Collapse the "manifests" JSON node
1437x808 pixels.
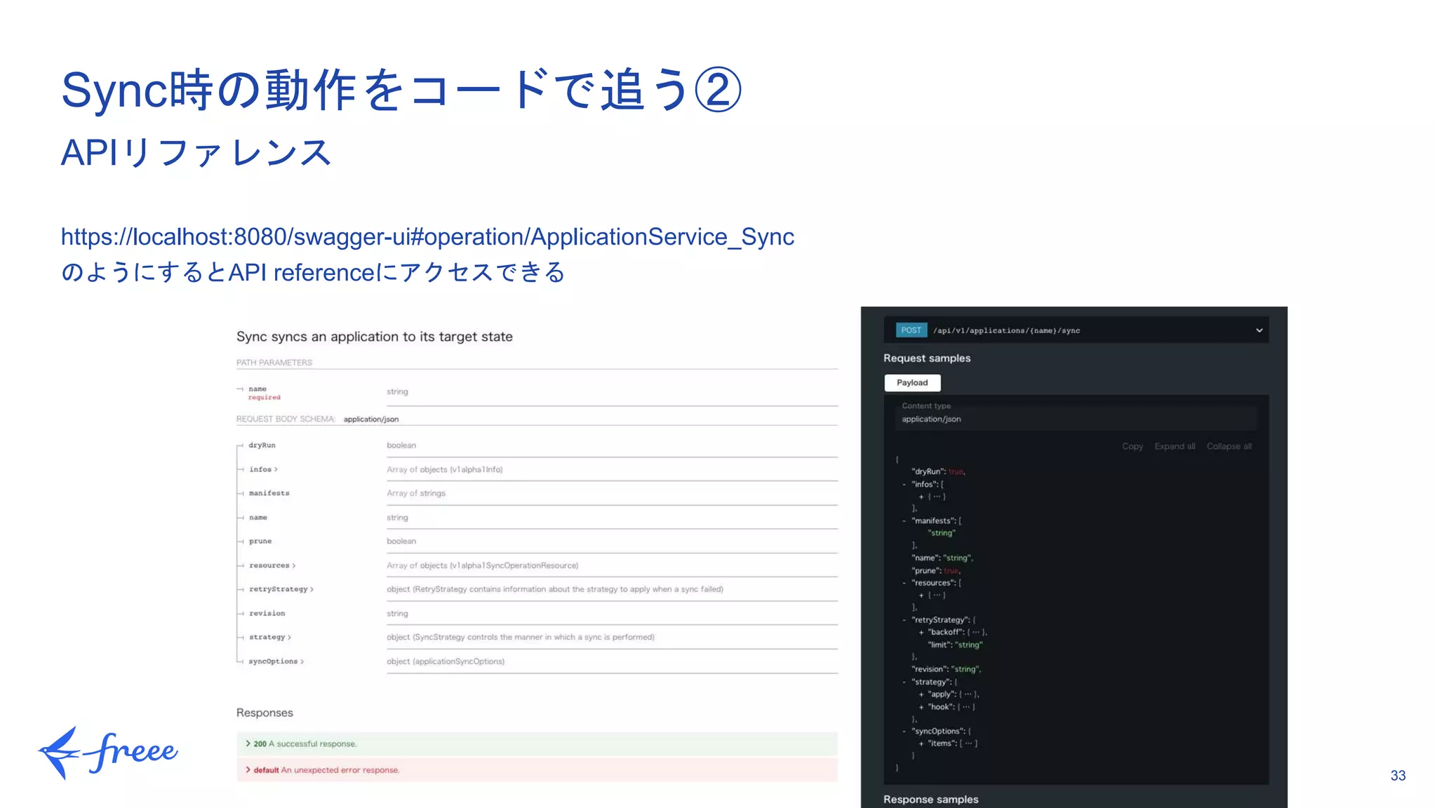904,521
